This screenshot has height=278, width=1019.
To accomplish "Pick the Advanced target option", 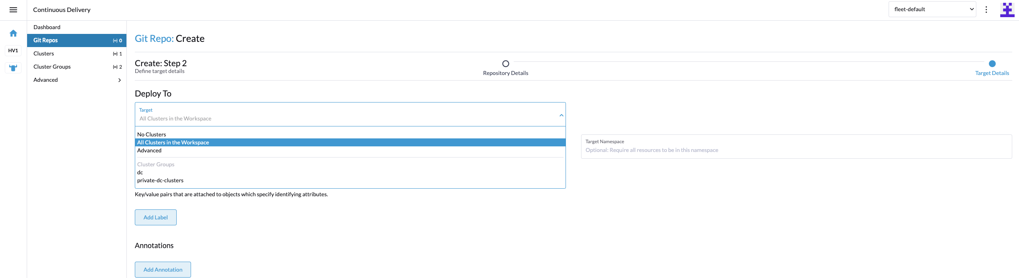I will coord(150,150).
